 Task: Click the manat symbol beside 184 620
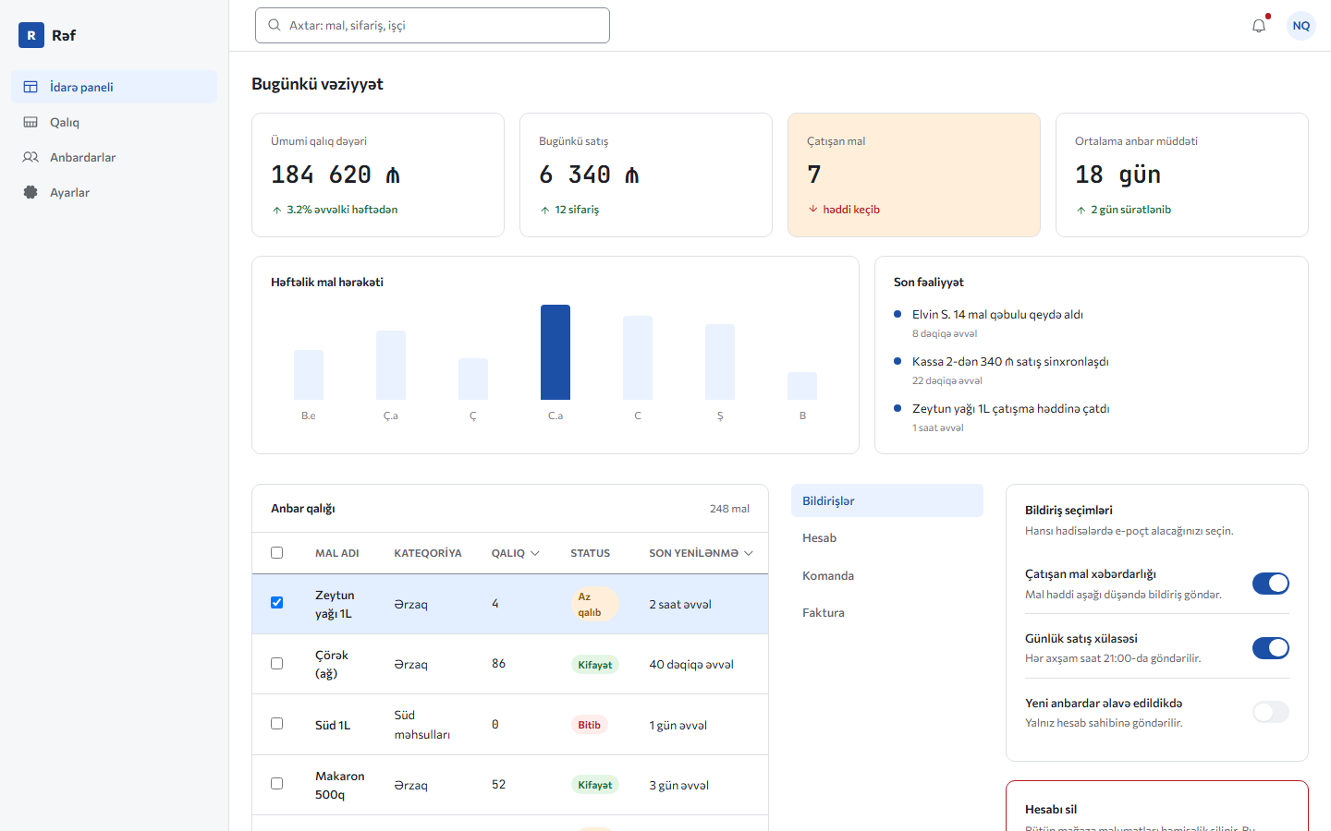pyautogui.click(x=393, y=175)
